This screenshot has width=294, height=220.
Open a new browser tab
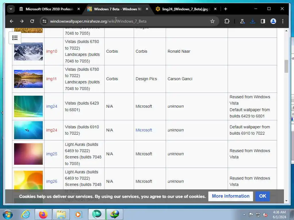coord(226,9)
